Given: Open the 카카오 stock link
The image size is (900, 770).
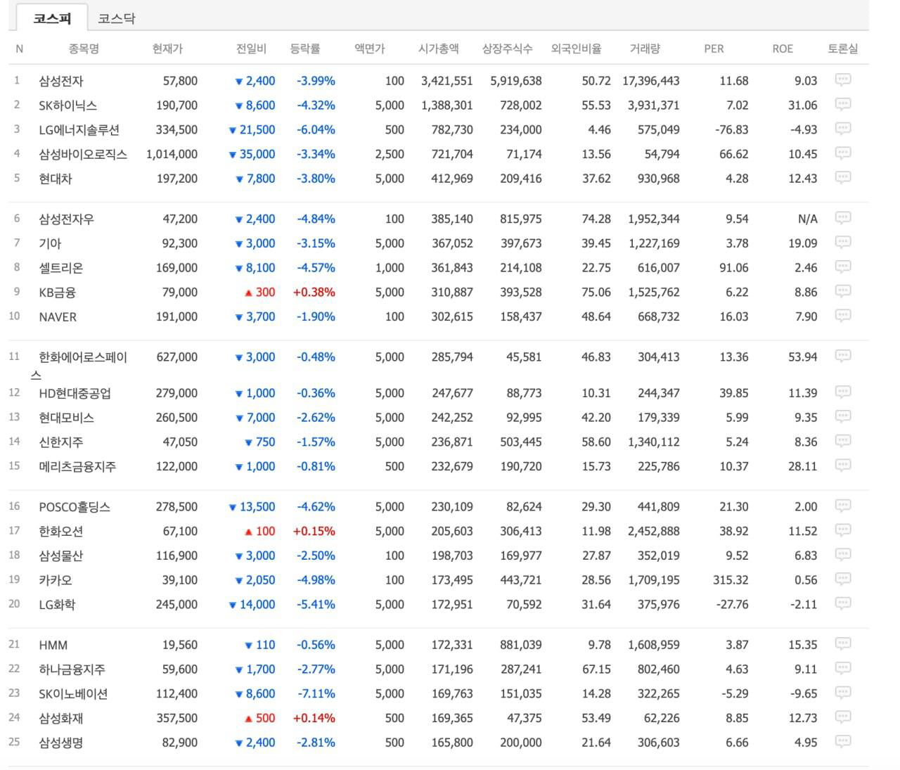Looking at the screenshot, I should pyautogui.click(x=56, y=580).
